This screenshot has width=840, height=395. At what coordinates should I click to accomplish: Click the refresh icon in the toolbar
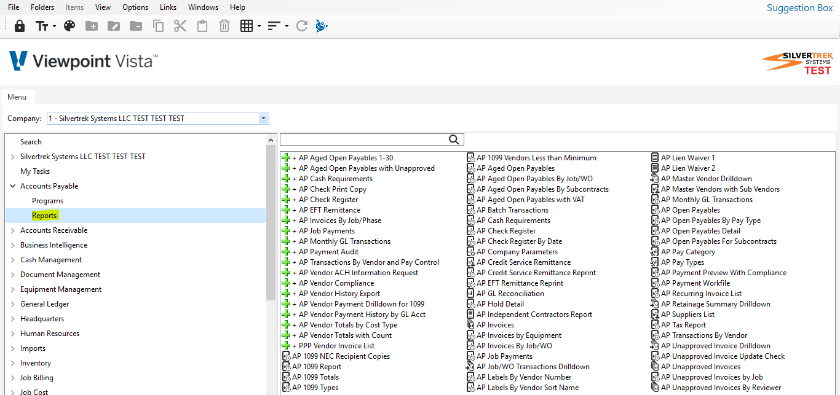(x=301, y=26)
